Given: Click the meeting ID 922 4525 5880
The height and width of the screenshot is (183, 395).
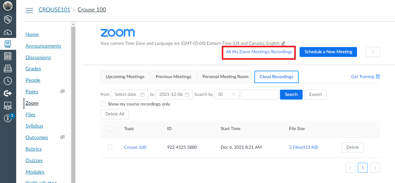Looking at the screenshot, I should pyautogui.click(x=182, y=147).
